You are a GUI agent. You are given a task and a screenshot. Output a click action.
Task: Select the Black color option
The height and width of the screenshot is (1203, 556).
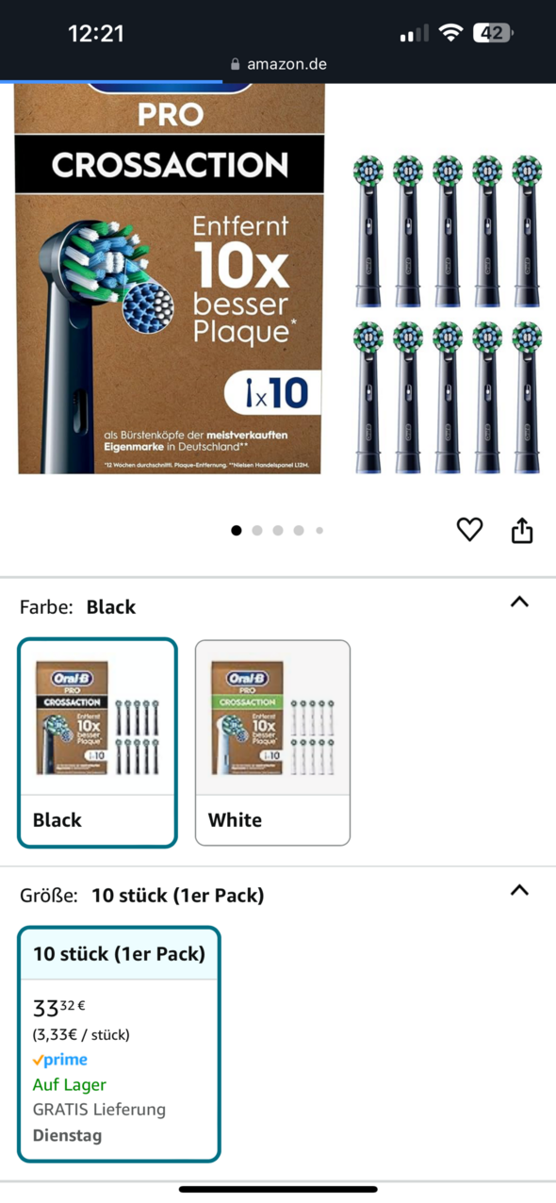(x=97, y=742)
